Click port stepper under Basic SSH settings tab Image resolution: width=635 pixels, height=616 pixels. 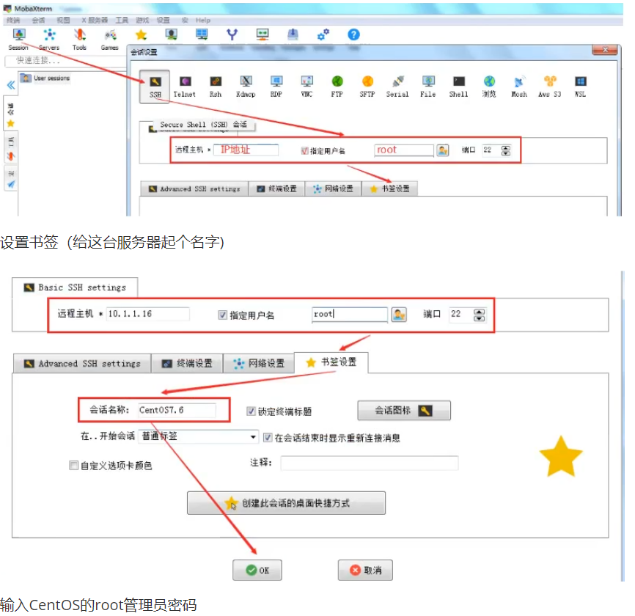(479, 315)
